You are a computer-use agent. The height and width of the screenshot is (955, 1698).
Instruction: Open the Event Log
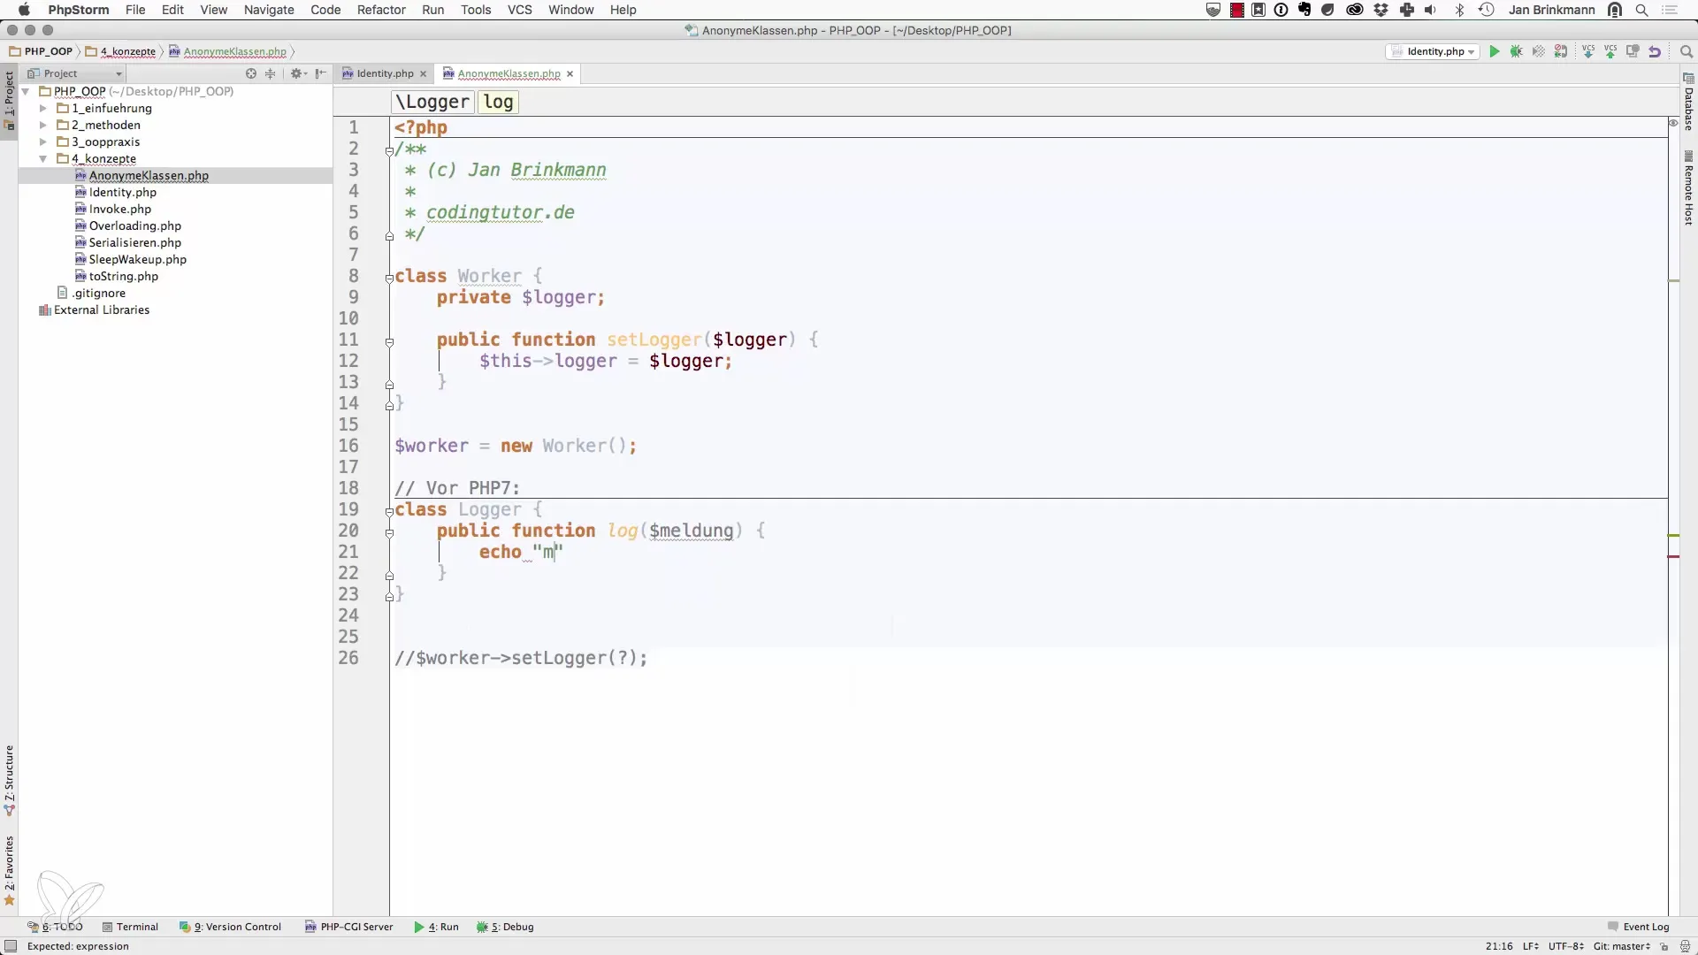point(1638,927)
